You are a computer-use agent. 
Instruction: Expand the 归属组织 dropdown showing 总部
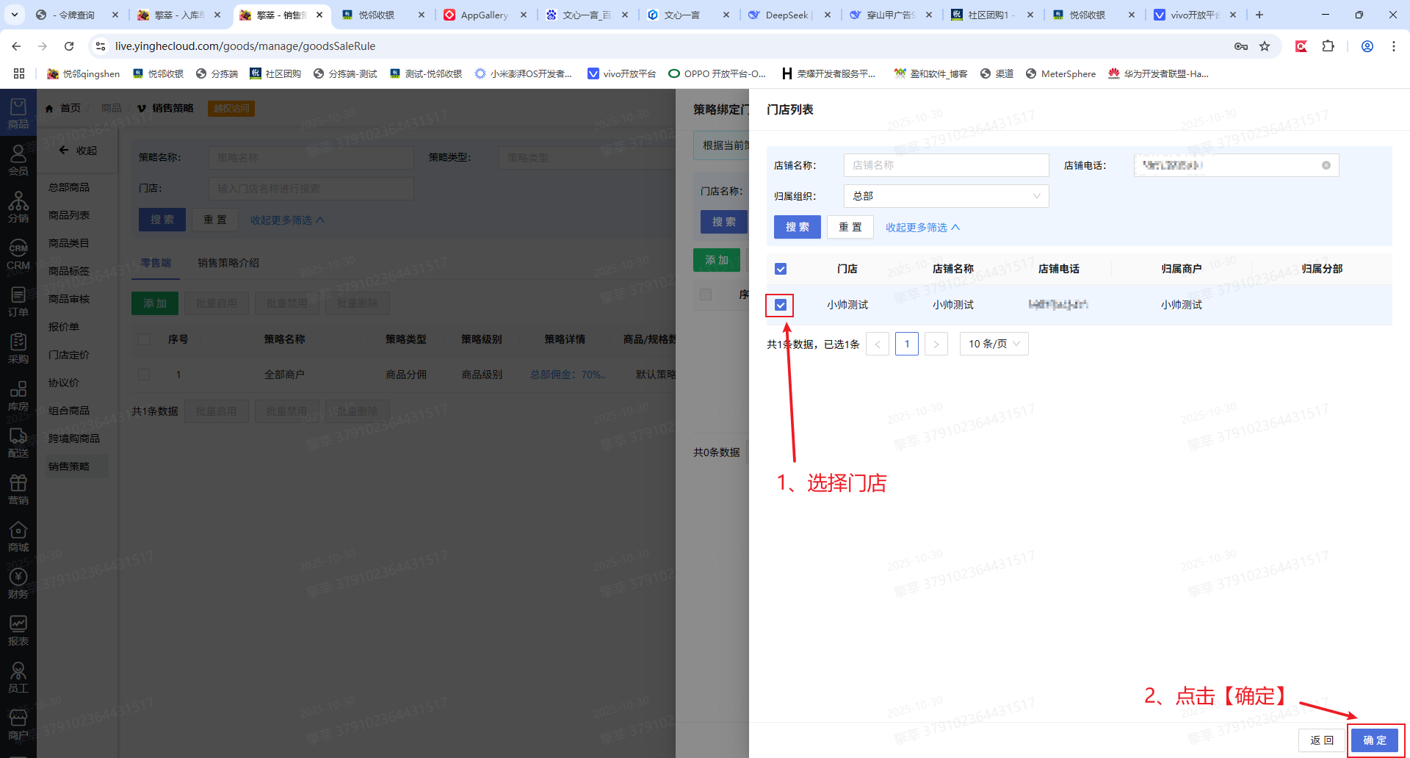click(x=946, y=196)
